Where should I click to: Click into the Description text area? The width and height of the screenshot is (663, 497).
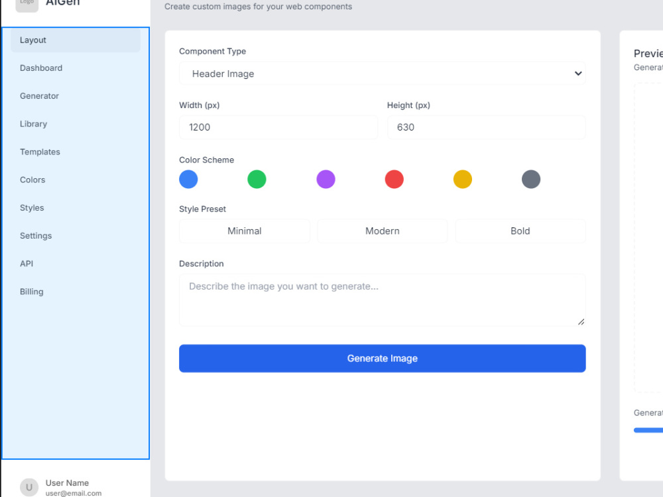point(383,300)
